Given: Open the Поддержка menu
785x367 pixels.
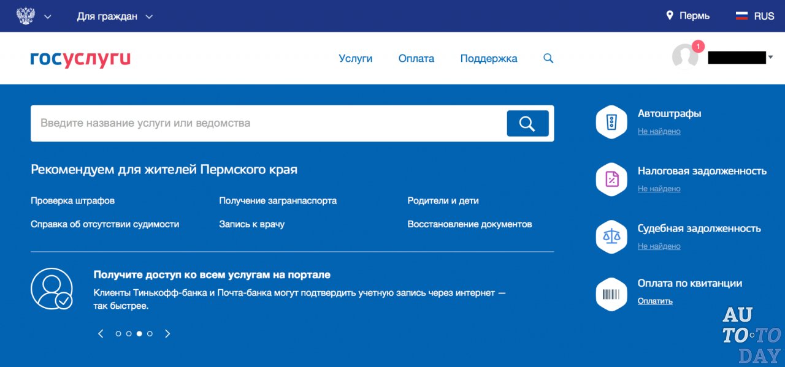Looking at the screenshot, I should coord(489,58).
